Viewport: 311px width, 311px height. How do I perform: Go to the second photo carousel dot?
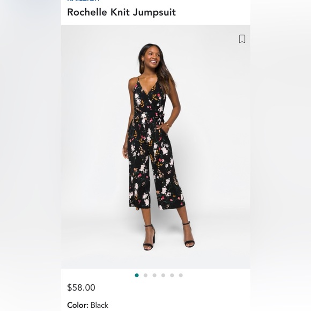point(146,275)
